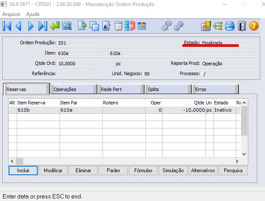Click the Parâm button

[x=113, y=171]
